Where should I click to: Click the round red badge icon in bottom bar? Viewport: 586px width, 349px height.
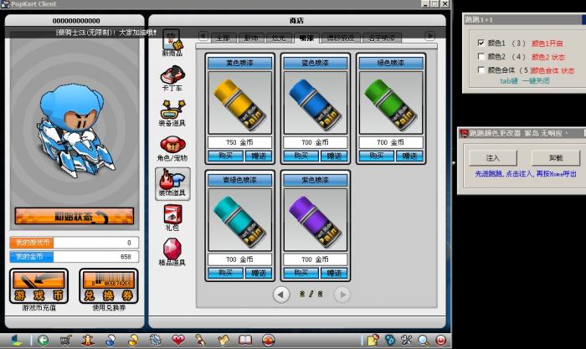tap(268, 340)
